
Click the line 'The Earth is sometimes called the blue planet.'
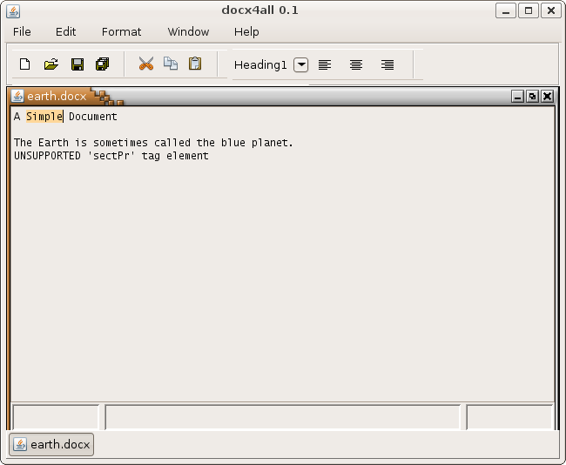point(153,143)
